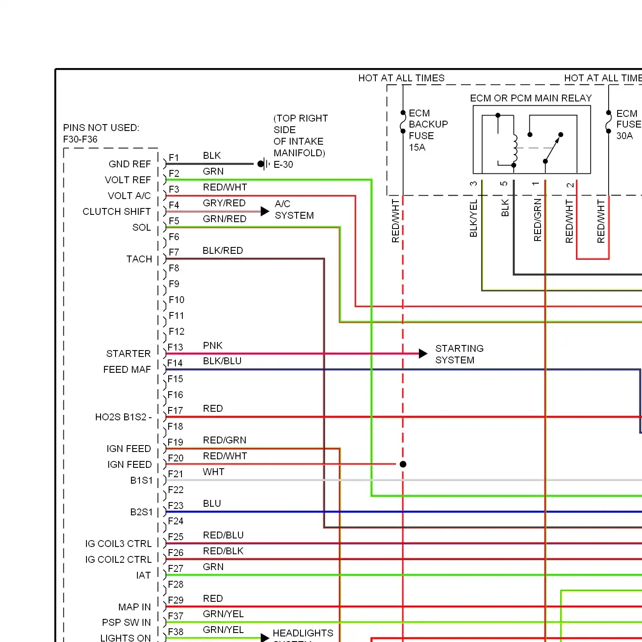Click pin label 'F2'

[x=174, y=173]
